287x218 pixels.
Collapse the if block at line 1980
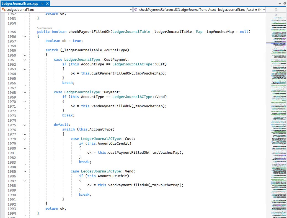[x=25, y=148]
